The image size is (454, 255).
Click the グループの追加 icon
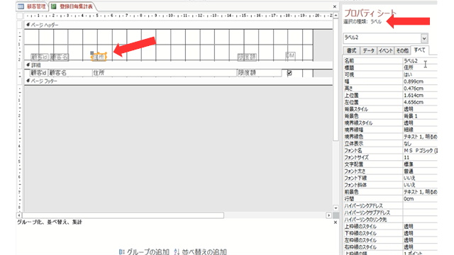[x=122, y=252]
